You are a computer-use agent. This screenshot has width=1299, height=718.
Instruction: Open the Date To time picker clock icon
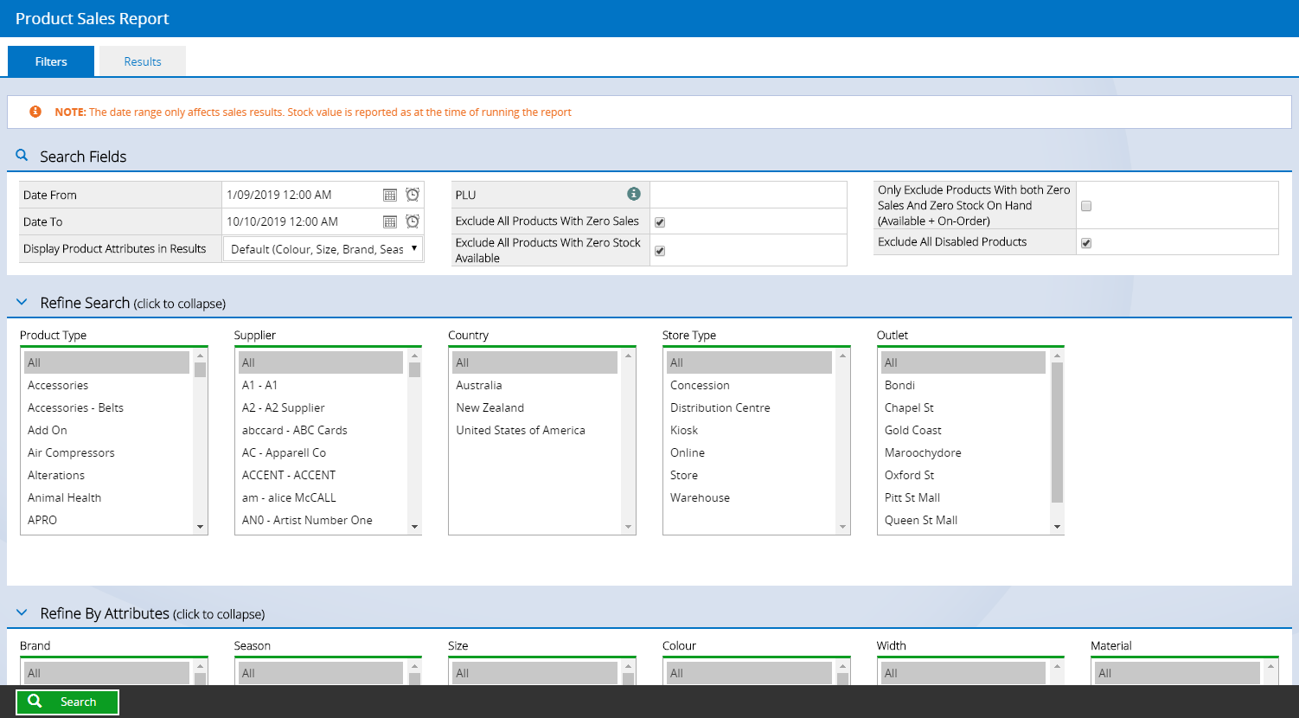click(413, 221)
